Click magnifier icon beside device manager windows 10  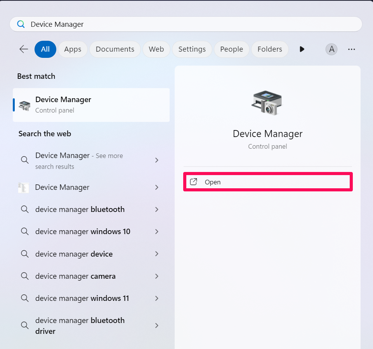[x=25, y=231]
